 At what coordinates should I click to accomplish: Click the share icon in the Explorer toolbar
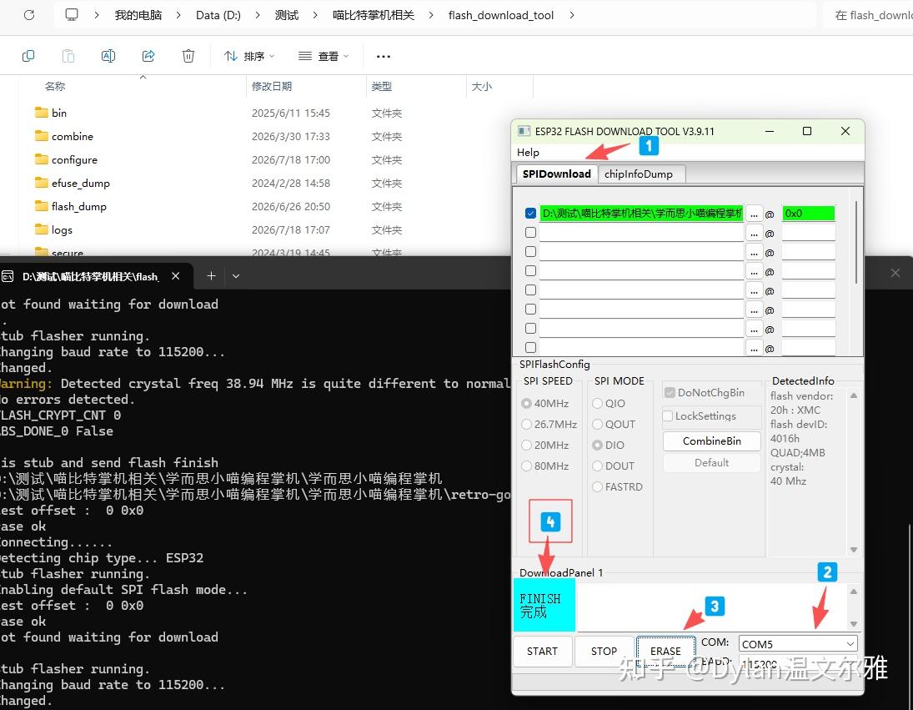click(148, 56)
